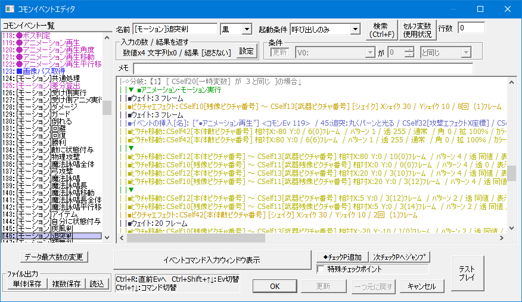Click the 単体保存 file output button
This screenshot has height=302, width=522.
27,284
